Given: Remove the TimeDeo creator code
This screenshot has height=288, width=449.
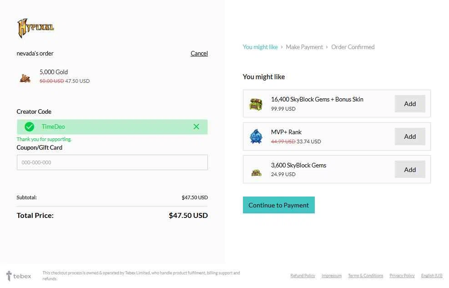Looking at the screenshot, I should point(196,126).
